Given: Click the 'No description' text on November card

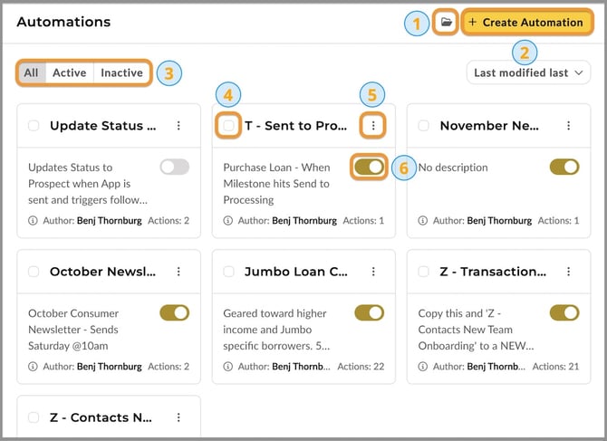Looking at the screenshot, I should (x=453, y=168).
